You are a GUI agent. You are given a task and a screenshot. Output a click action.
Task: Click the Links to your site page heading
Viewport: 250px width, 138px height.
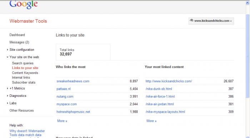[x=70, y=35]
